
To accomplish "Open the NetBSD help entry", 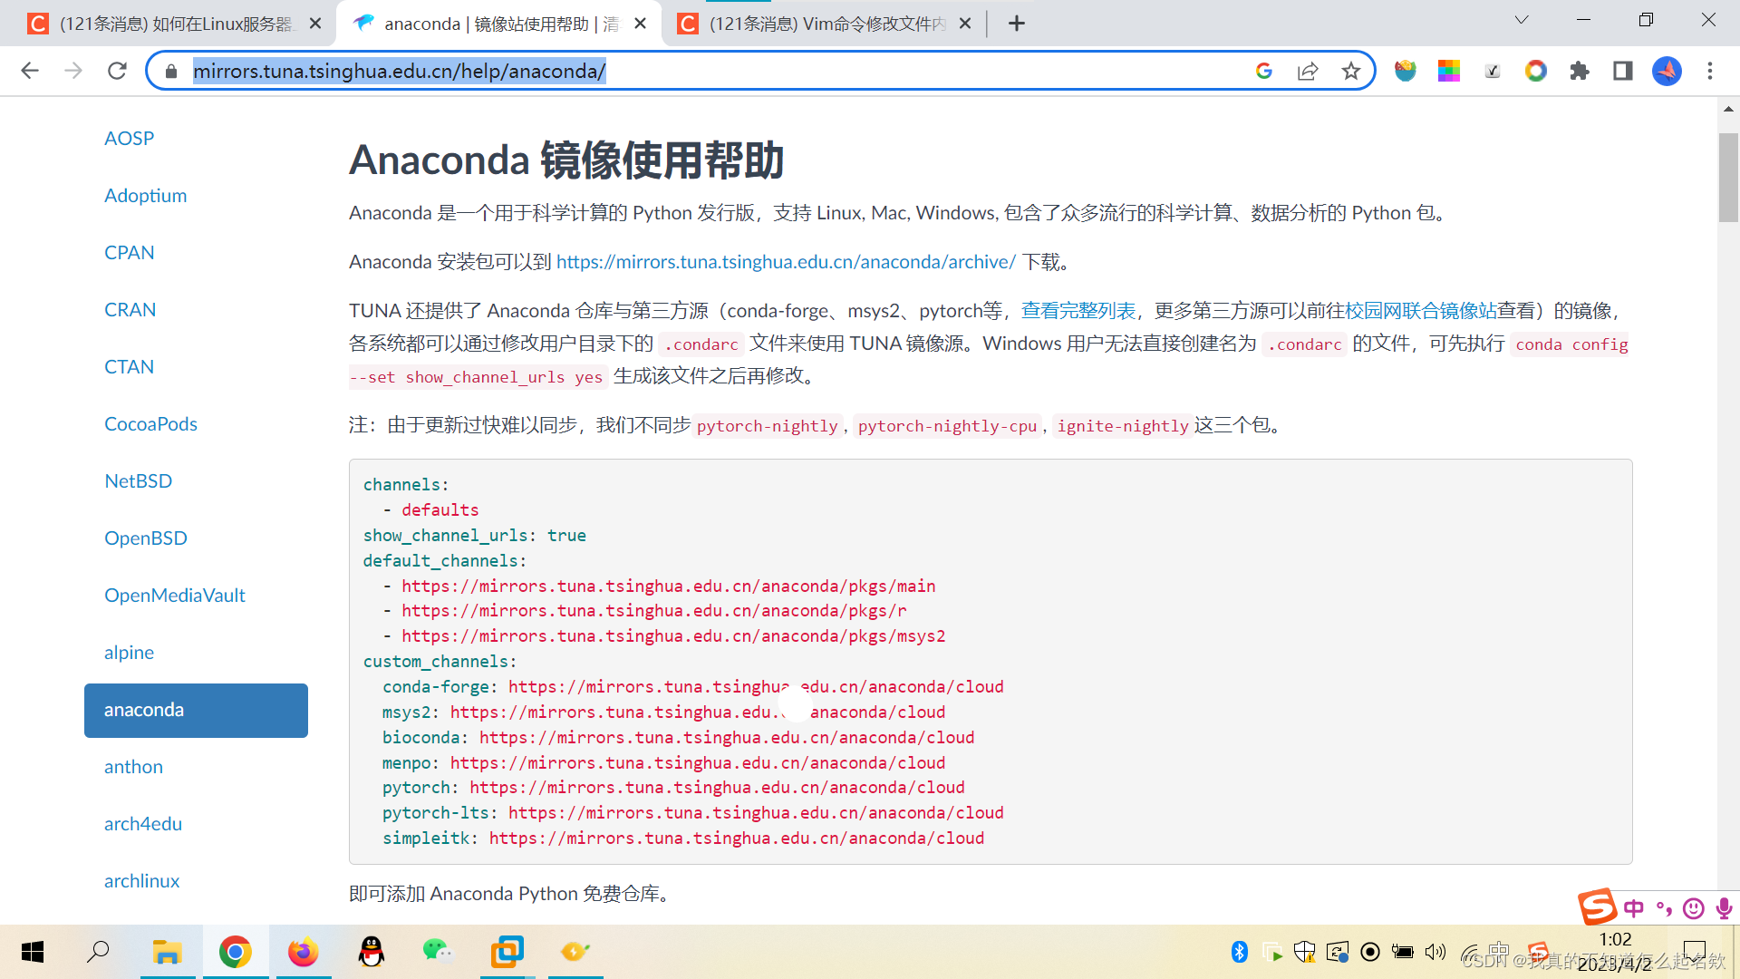I will click(x=138, y=480).
